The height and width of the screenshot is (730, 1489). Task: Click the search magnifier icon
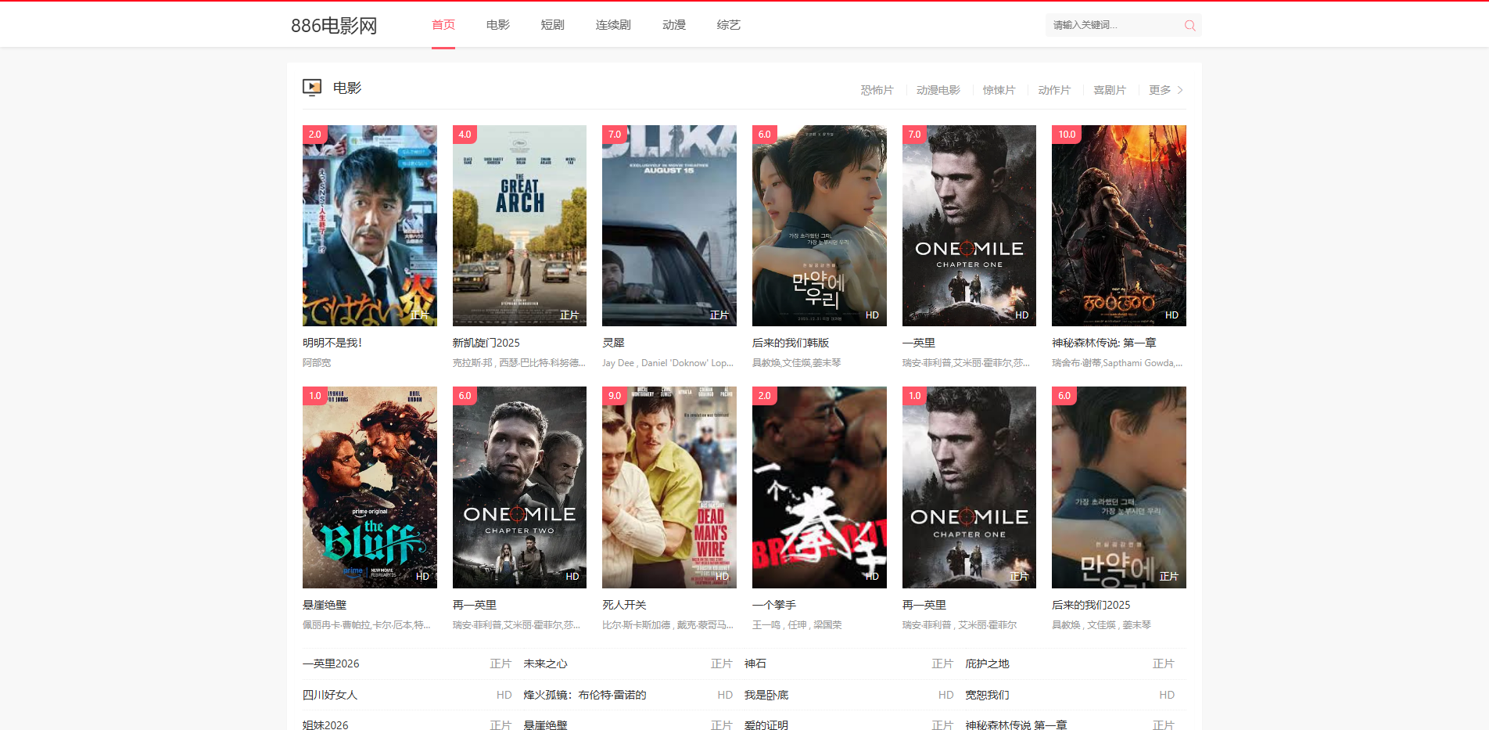pyautogui.click(x=1189, y=26)
